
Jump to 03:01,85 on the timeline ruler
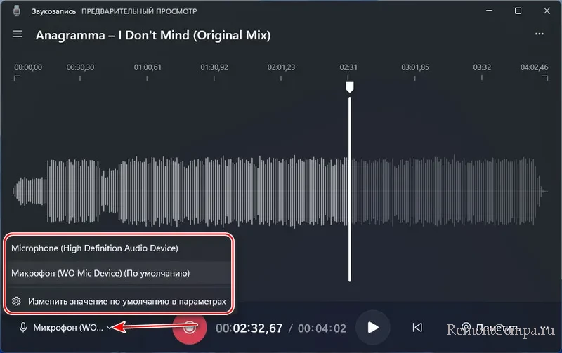pyautogui.click(x=414, y=67)
